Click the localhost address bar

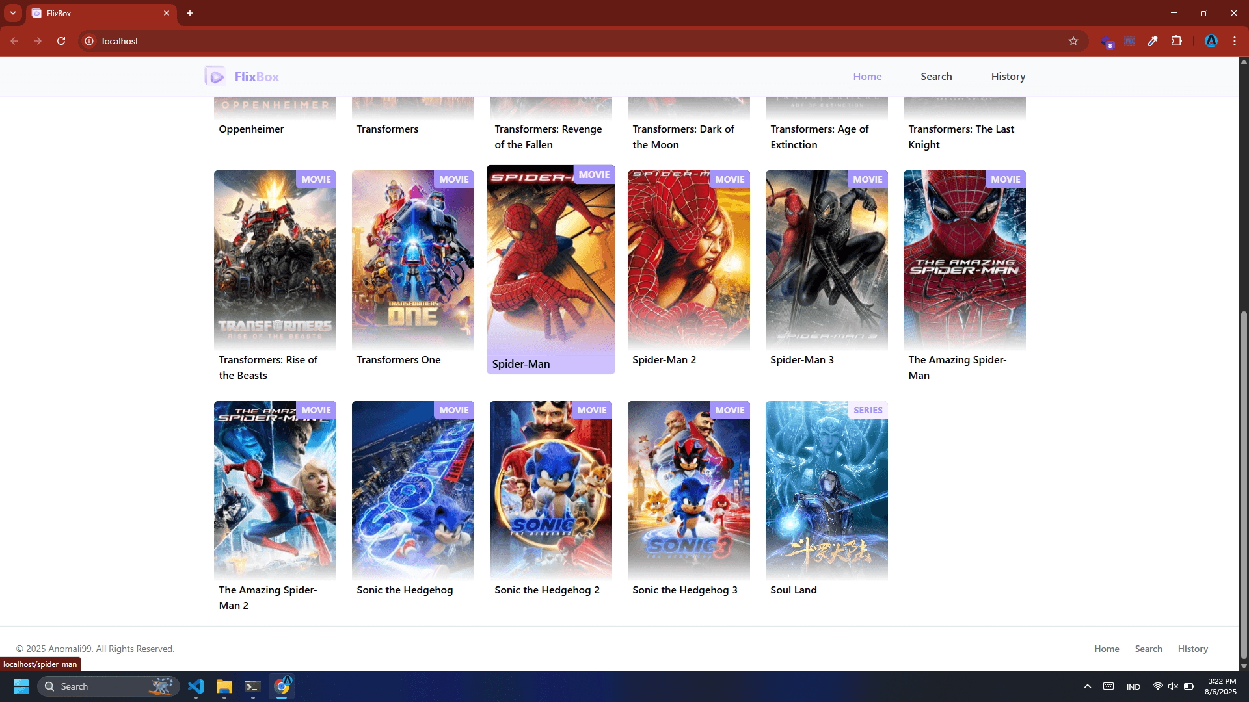point(582,41)
